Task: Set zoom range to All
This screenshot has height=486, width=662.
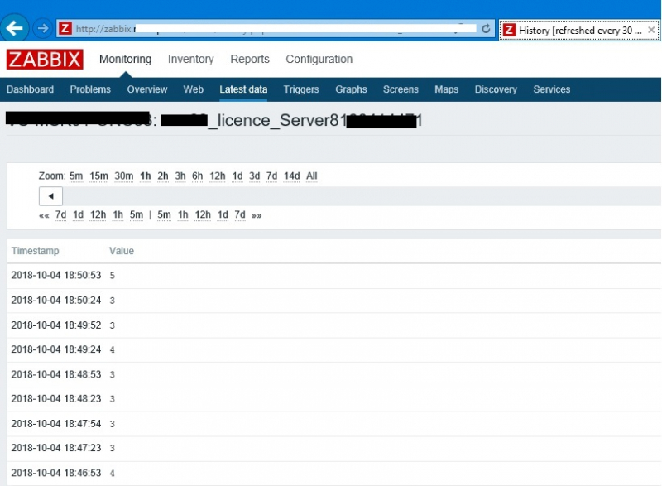Action: [x=311, y=176]
